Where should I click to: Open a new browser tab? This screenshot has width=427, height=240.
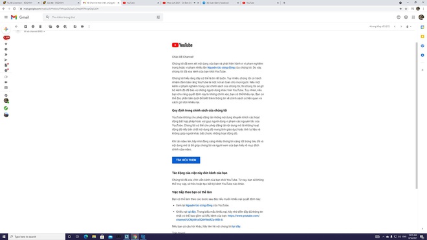tap(284, 3)
